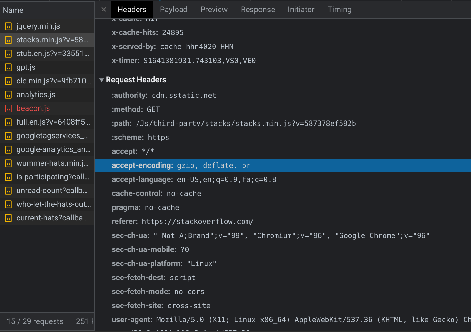Click the unread-count request file icon

tap(9, 191)
